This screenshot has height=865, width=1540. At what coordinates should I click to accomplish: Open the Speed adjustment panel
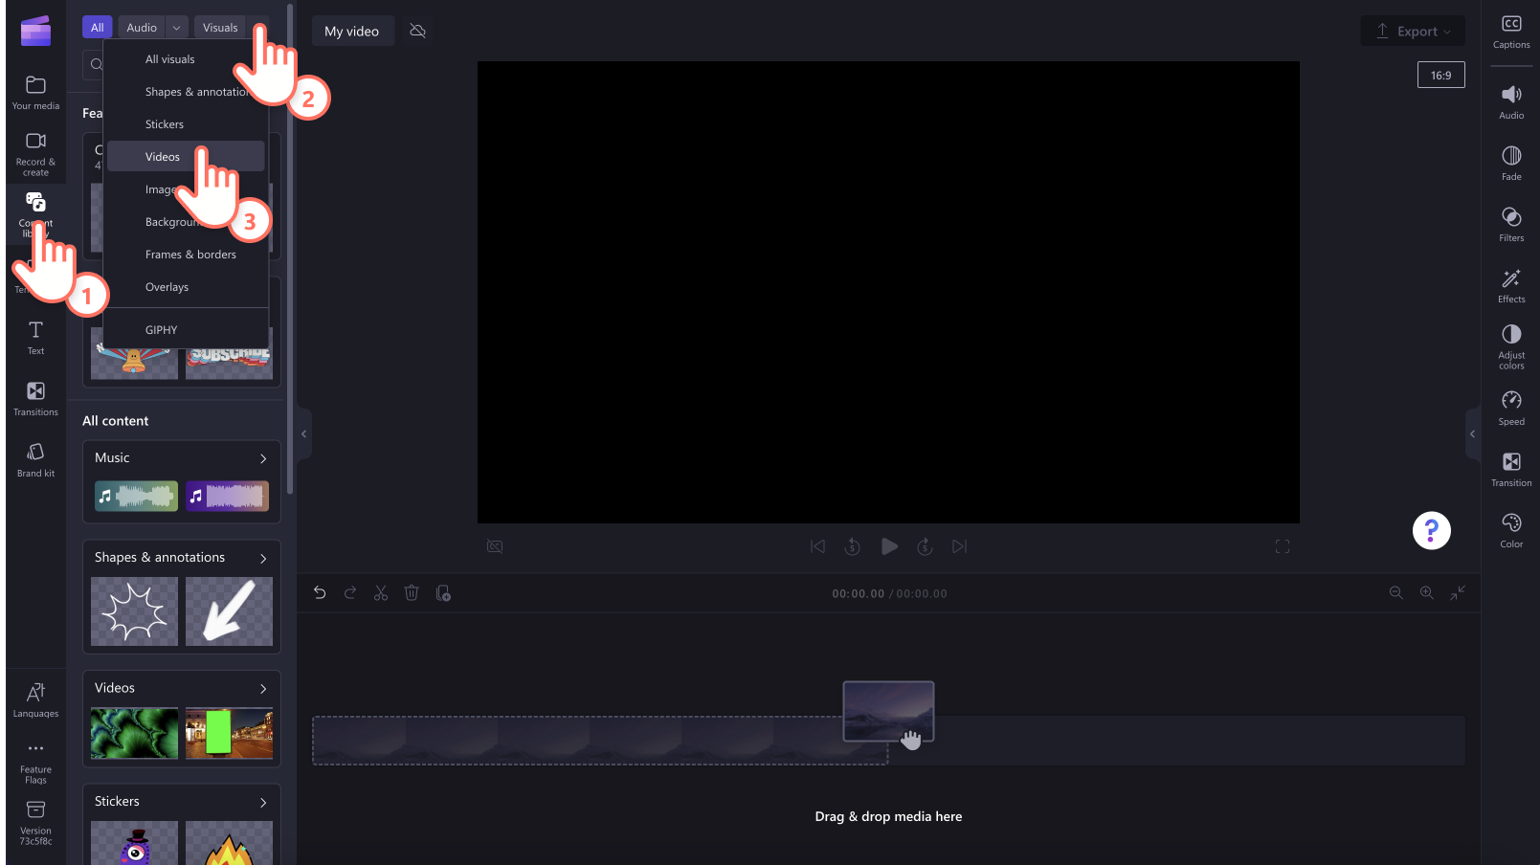point(1510,407)
